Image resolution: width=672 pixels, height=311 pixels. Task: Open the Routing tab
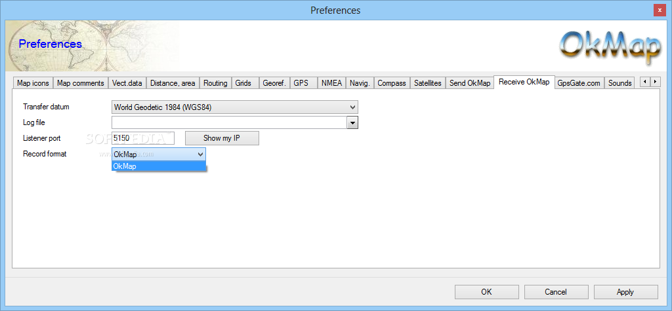tap(215, 83)
